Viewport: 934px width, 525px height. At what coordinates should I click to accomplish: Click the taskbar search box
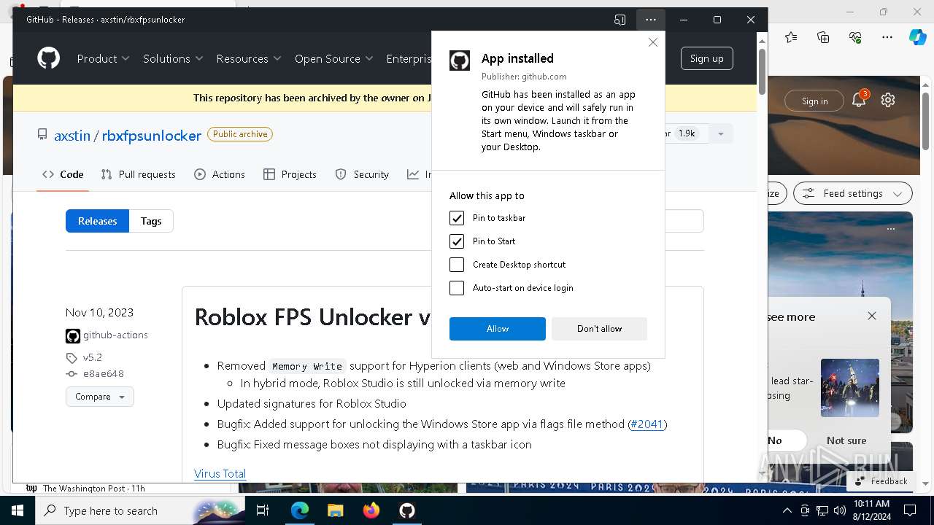[140, 510]
